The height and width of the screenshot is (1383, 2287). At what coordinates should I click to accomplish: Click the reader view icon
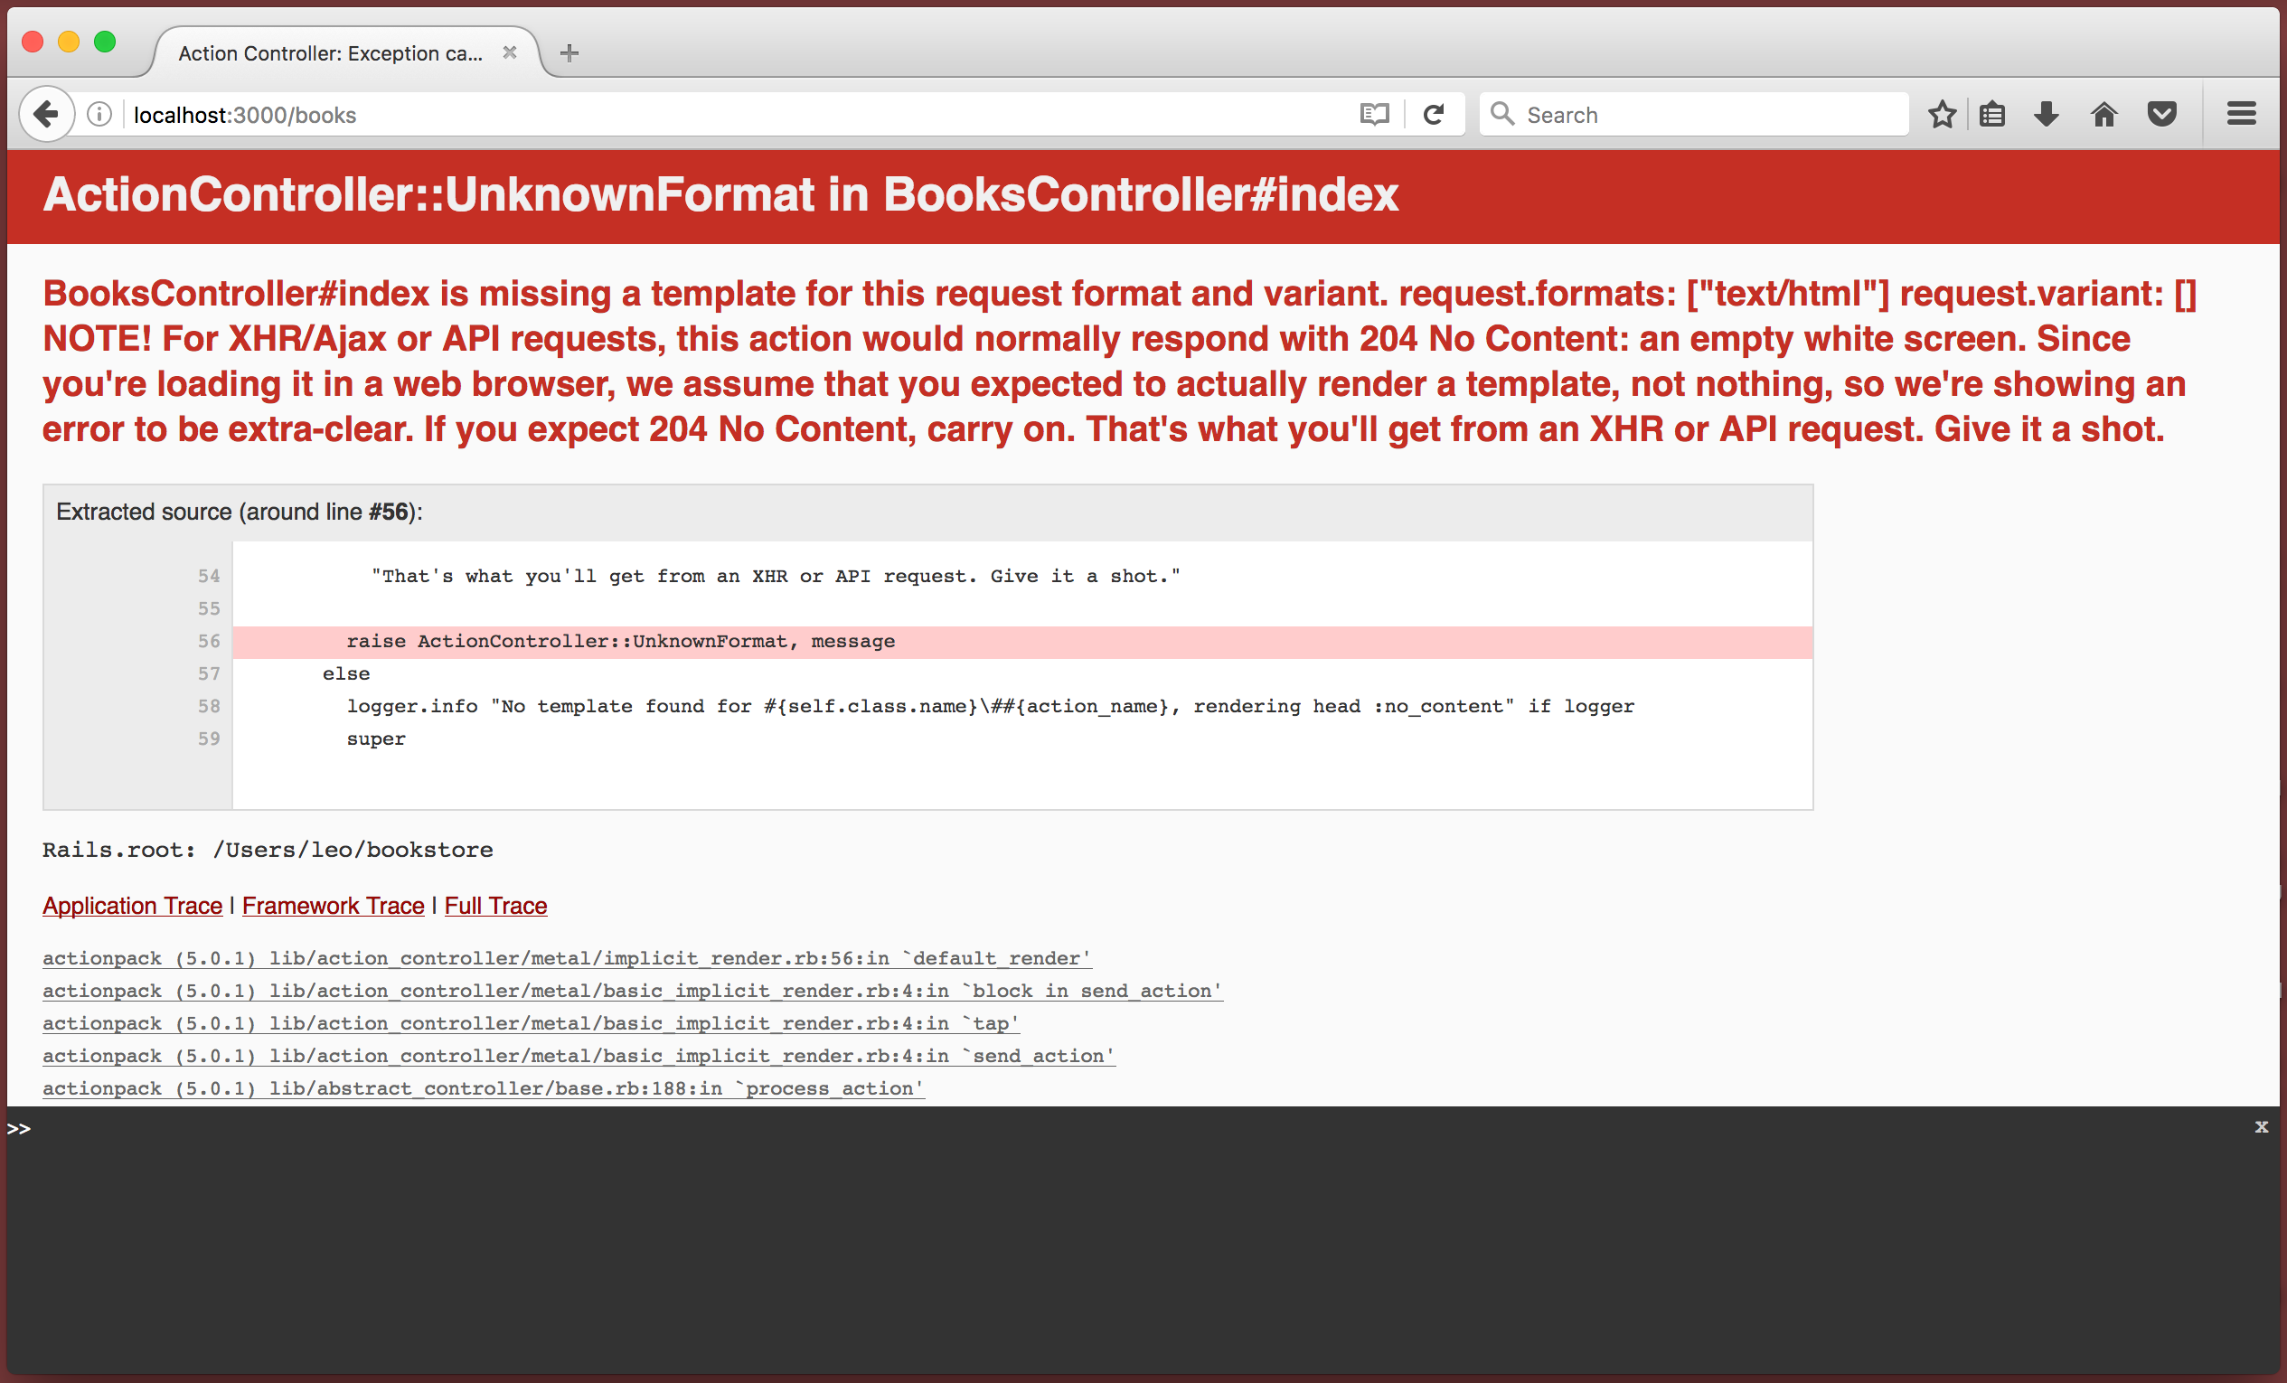pyautogui.click(x=1372, y=114)
